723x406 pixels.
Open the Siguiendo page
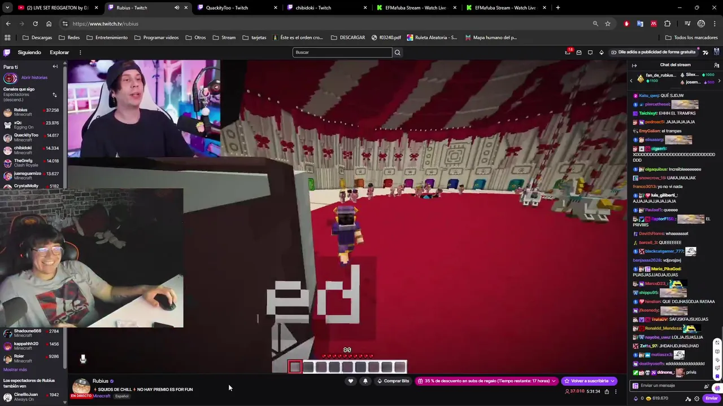(29, 52)
